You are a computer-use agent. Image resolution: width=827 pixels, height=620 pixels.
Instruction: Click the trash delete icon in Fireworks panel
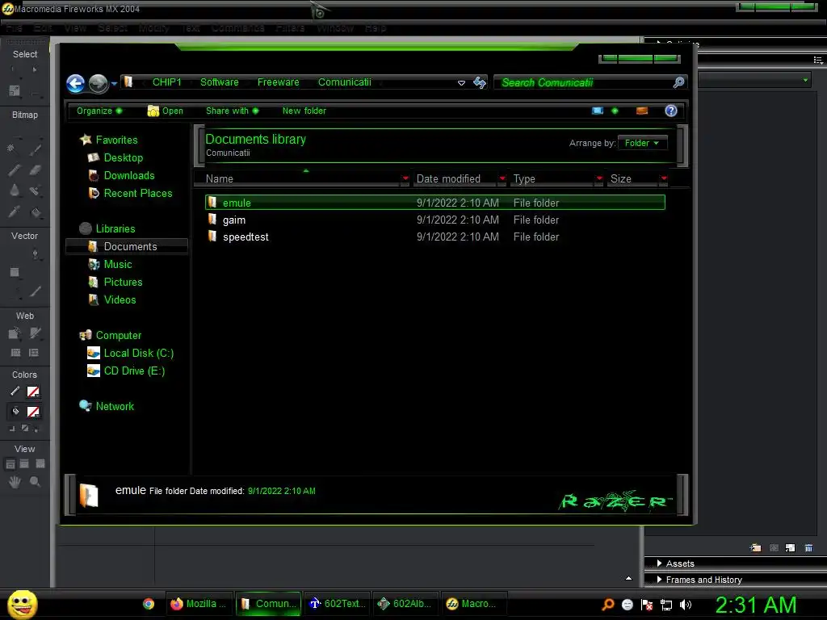tap(808, 548)
